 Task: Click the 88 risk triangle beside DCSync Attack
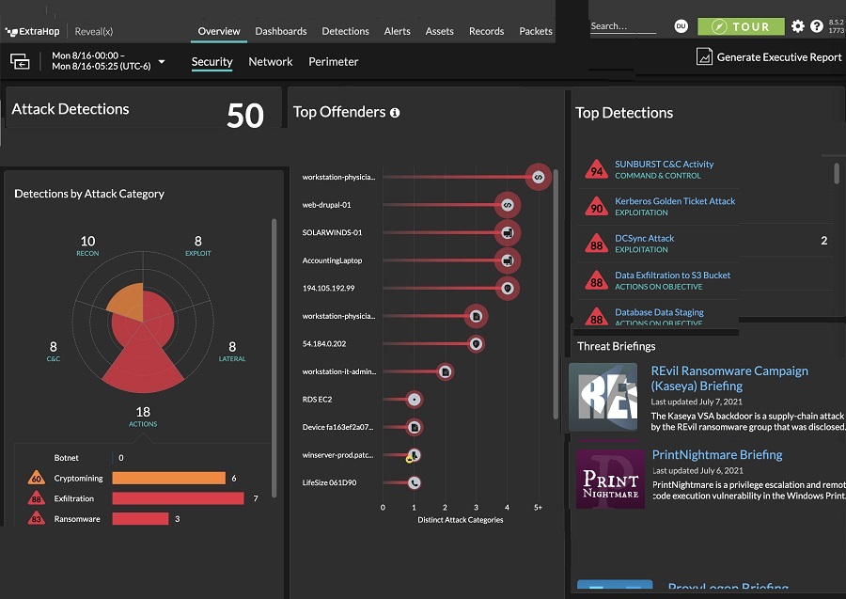(x=596, y=244)
